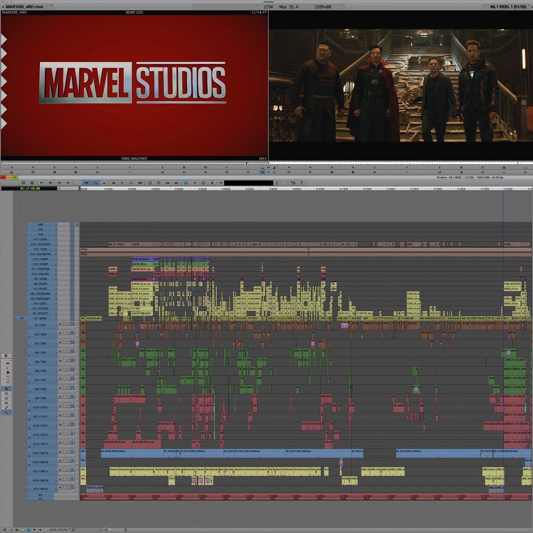
Task: Click Lift red icon under record monitor
Action: pos(504,167)
